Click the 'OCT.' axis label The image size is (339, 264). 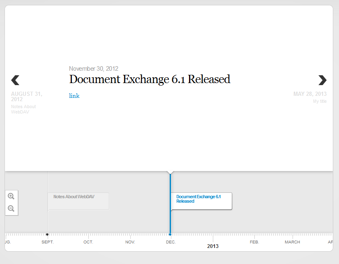click(x=88, y=242)
